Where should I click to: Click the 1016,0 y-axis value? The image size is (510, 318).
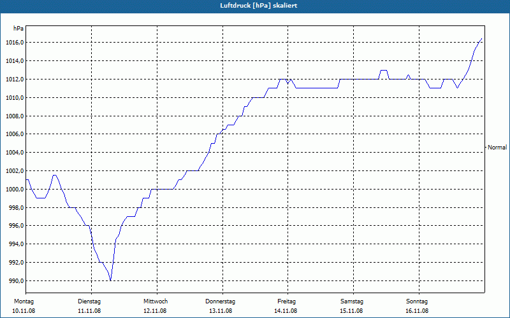pos(15,43)
